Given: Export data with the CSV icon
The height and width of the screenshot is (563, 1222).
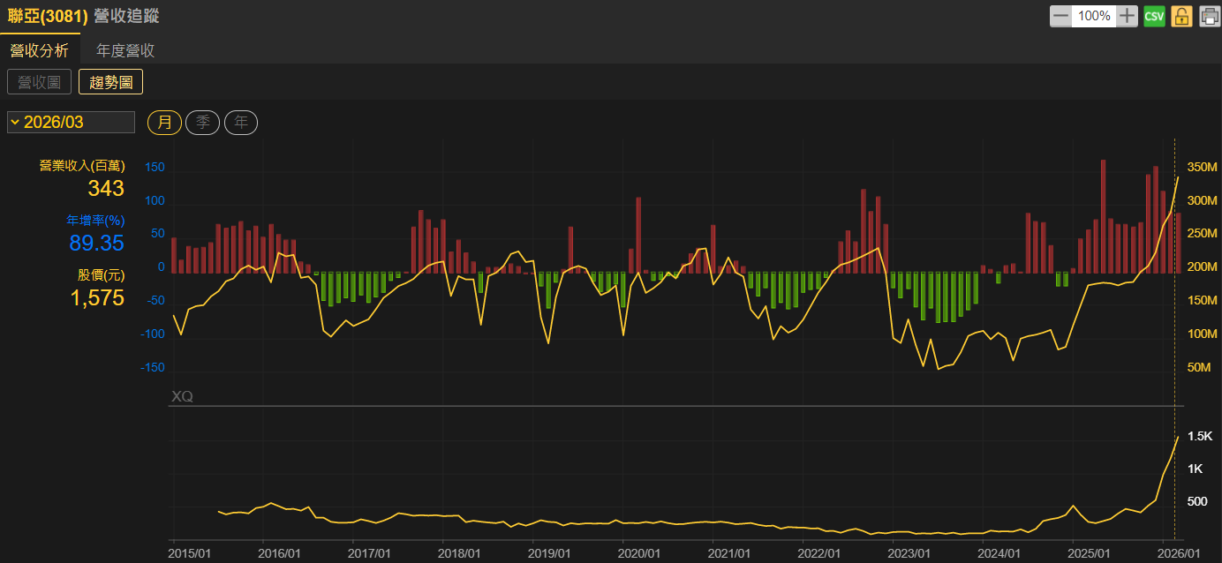Looking at the screenshot, I should [1154, 16].
